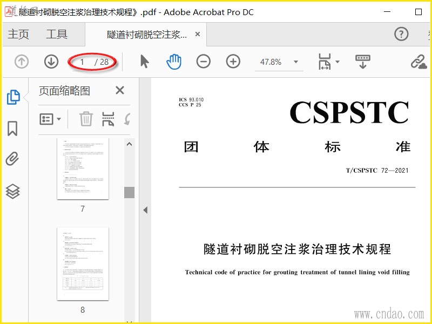Click the thumbnail label 7
The height and width of the screenshot is (324, 432).
point(83,209)
